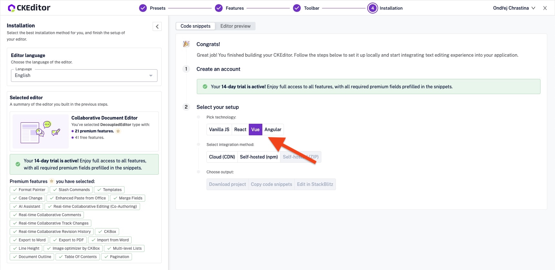The image size is (555, 270).
Task: Expand the Ondřej Chrastina user menu
Action: point(514,8)
